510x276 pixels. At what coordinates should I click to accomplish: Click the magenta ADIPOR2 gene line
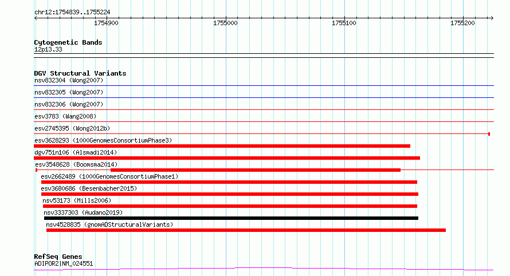click(x=264, y=269)
